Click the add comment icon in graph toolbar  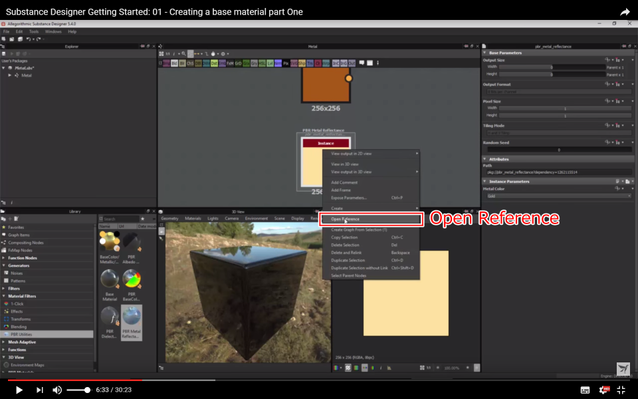pyautogui.click(x=362, y=63)
